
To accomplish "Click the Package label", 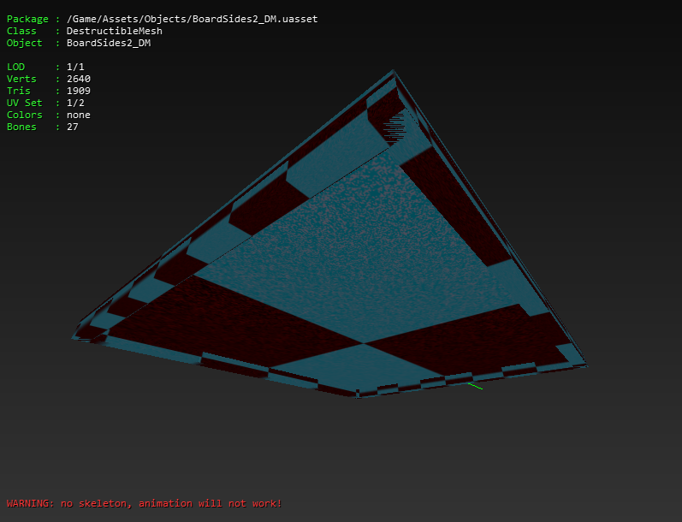I will point(27,19).
